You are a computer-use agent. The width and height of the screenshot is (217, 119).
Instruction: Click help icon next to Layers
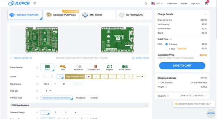[37, 76]
